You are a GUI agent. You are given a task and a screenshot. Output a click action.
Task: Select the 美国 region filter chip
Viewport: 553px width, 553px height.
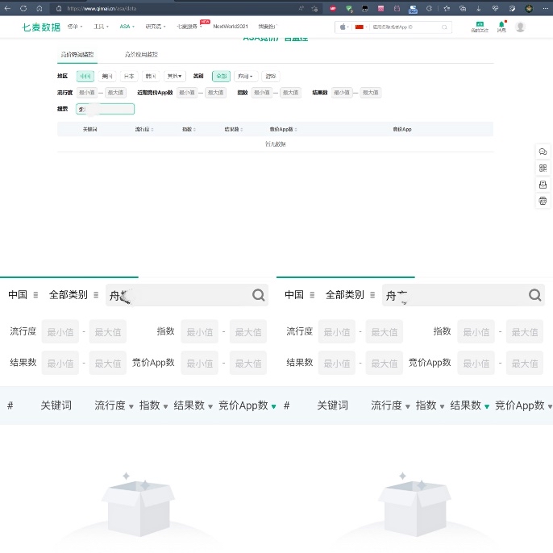[107, 76]
